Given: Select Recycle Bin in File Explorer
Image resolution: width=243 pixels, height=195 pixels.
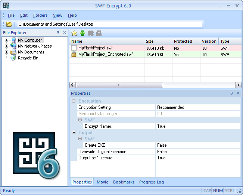Looking at the screenshot, I should coord(28,58).
